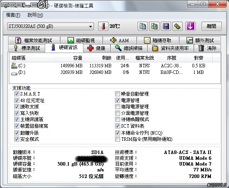Click the 對齊 column header
The width and height of the screenshot is (229, 188).
click(198, 58)
